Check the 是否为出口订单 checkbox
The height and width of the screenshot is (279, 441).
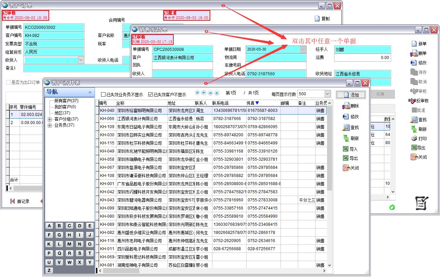(8, 82)
